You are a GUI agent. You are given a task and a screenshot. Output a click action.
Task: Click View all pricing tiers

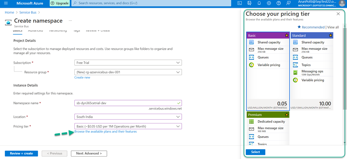(333, 27)
